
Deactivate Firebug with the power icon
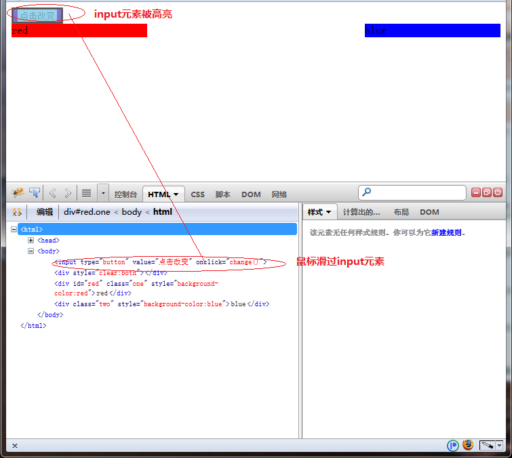coord(498,192)
